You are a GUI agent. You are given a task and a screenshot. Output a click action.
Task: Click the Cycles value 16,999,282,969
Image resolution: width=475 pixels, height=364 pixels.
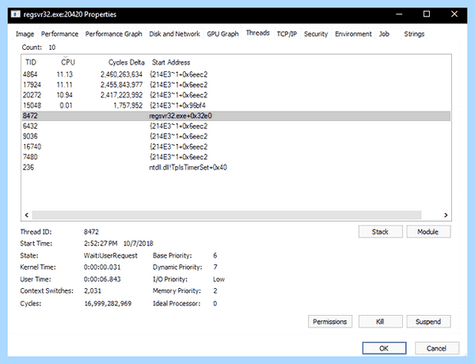click(108, 303)
